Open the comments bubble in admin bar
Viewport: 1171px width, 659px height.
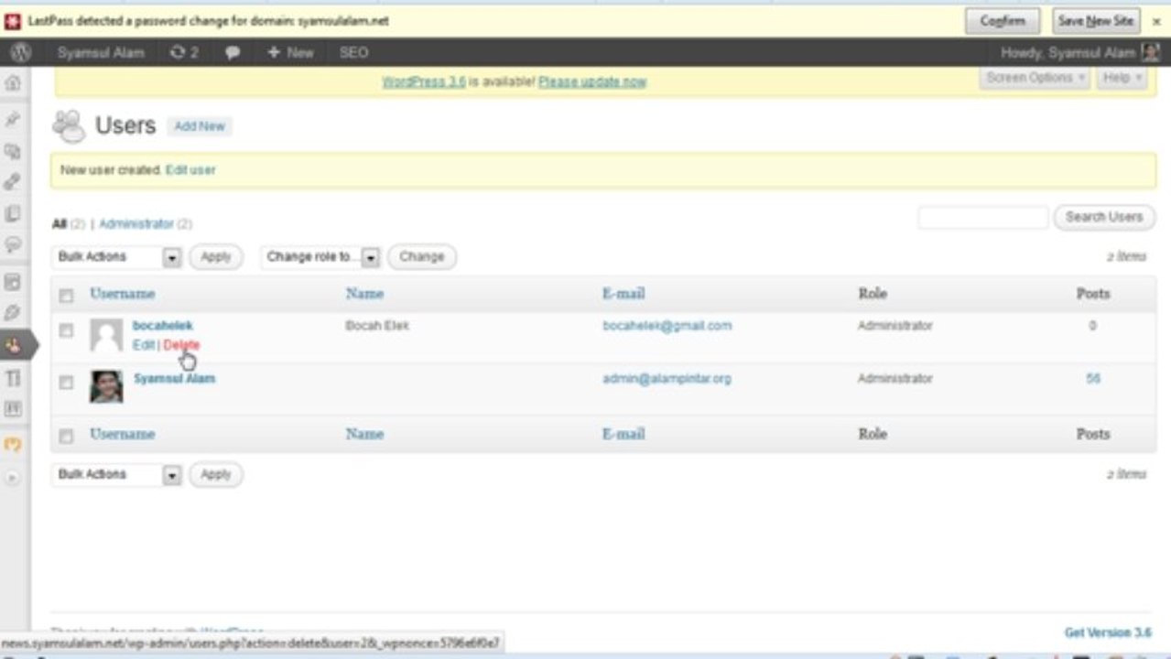pos(233,53)
